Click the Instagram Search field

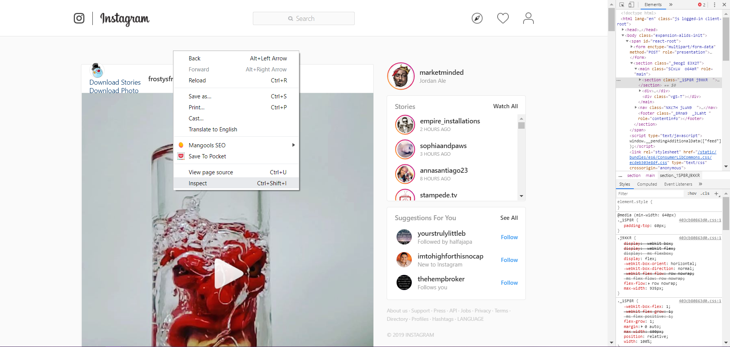[304, 19]
